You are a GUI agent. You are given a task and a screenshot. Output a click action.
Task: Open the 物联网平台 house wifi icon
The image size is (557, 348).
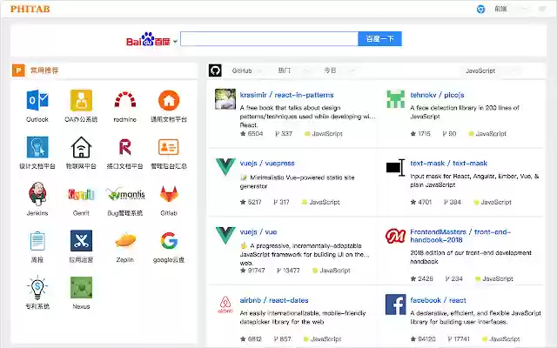point(81,147)
